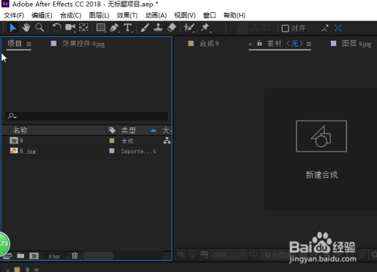Click the World Axis Mode icon
This screenshot has height=272, width=377.
tap(255, 28)
